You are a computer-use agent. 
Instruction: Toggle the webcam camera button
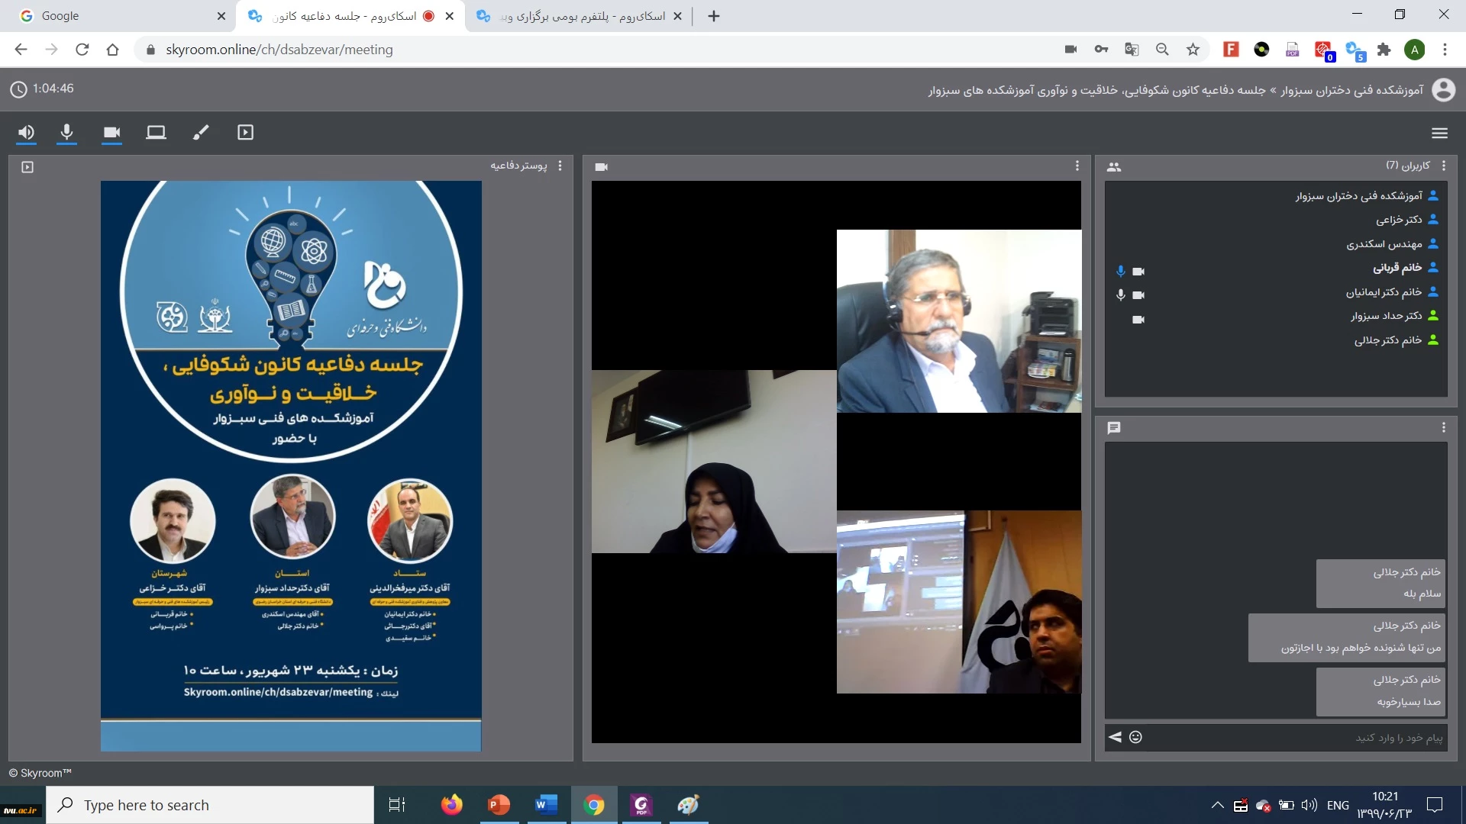point(111,133)
